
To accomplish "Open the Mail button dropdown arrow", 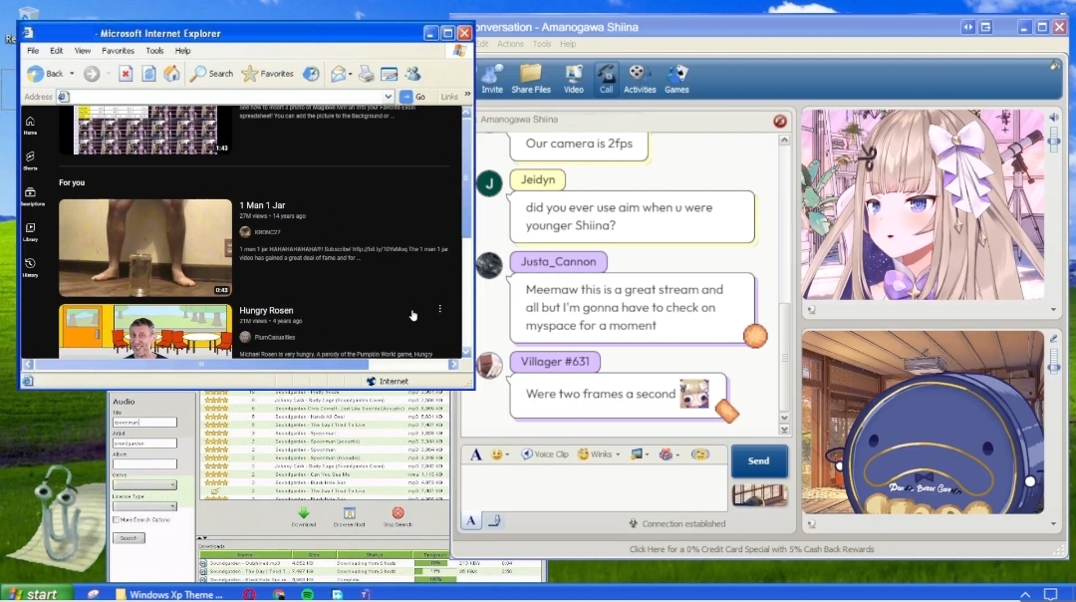I will 350,74.
